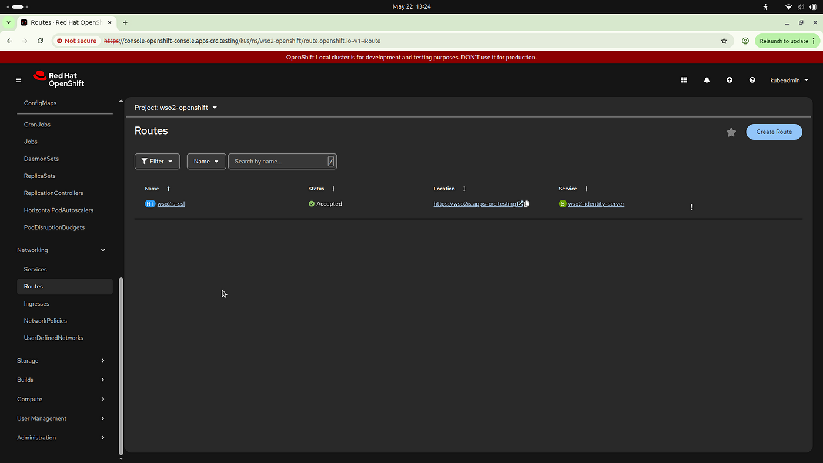Open the Name search-type dropdown
This screenshot has height=463, width=823.
click(206, 162)
